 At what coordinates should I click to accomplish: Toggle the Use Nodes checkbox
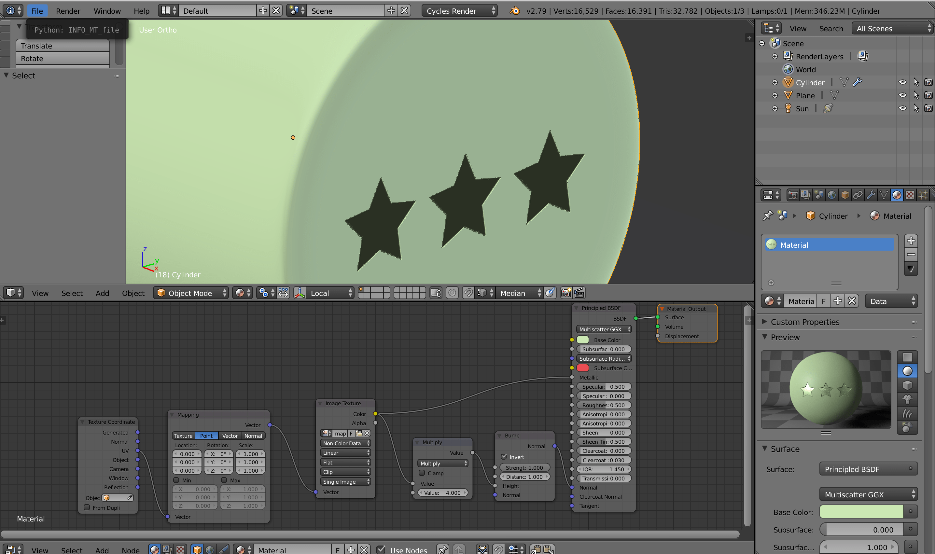click(381, 549)
